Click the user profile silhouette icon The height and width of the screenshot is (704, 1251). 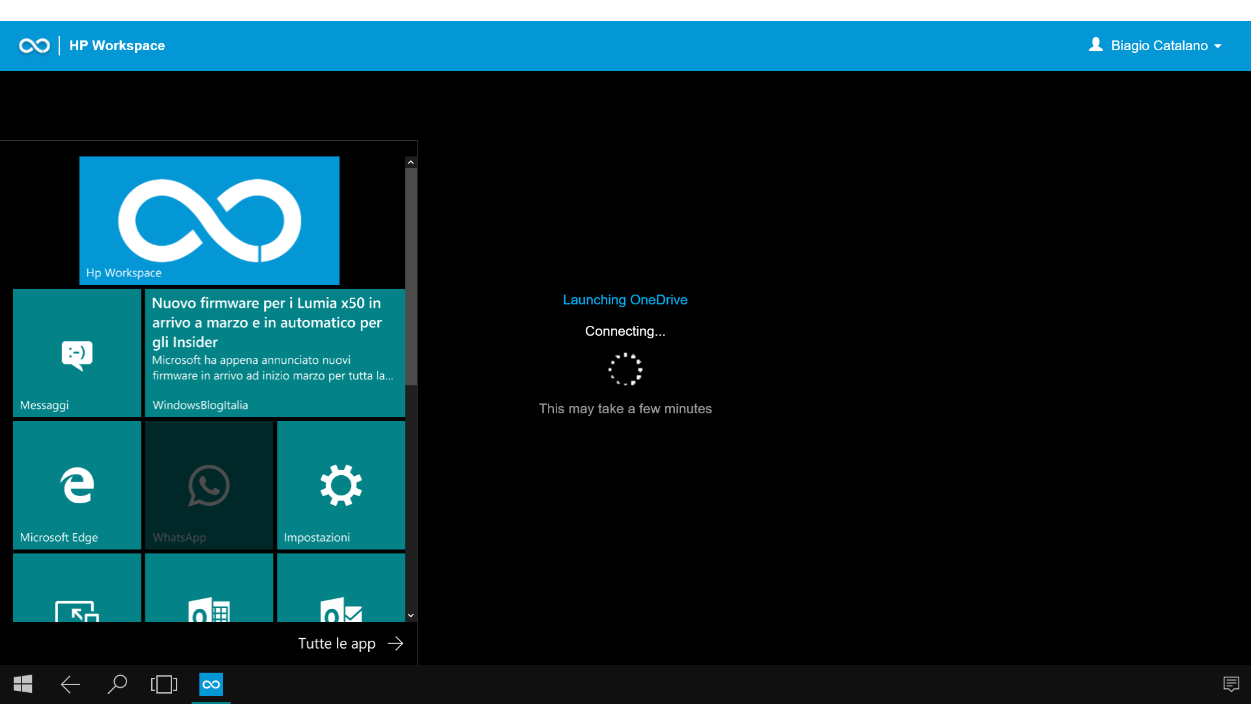(x=1096, y=44)
